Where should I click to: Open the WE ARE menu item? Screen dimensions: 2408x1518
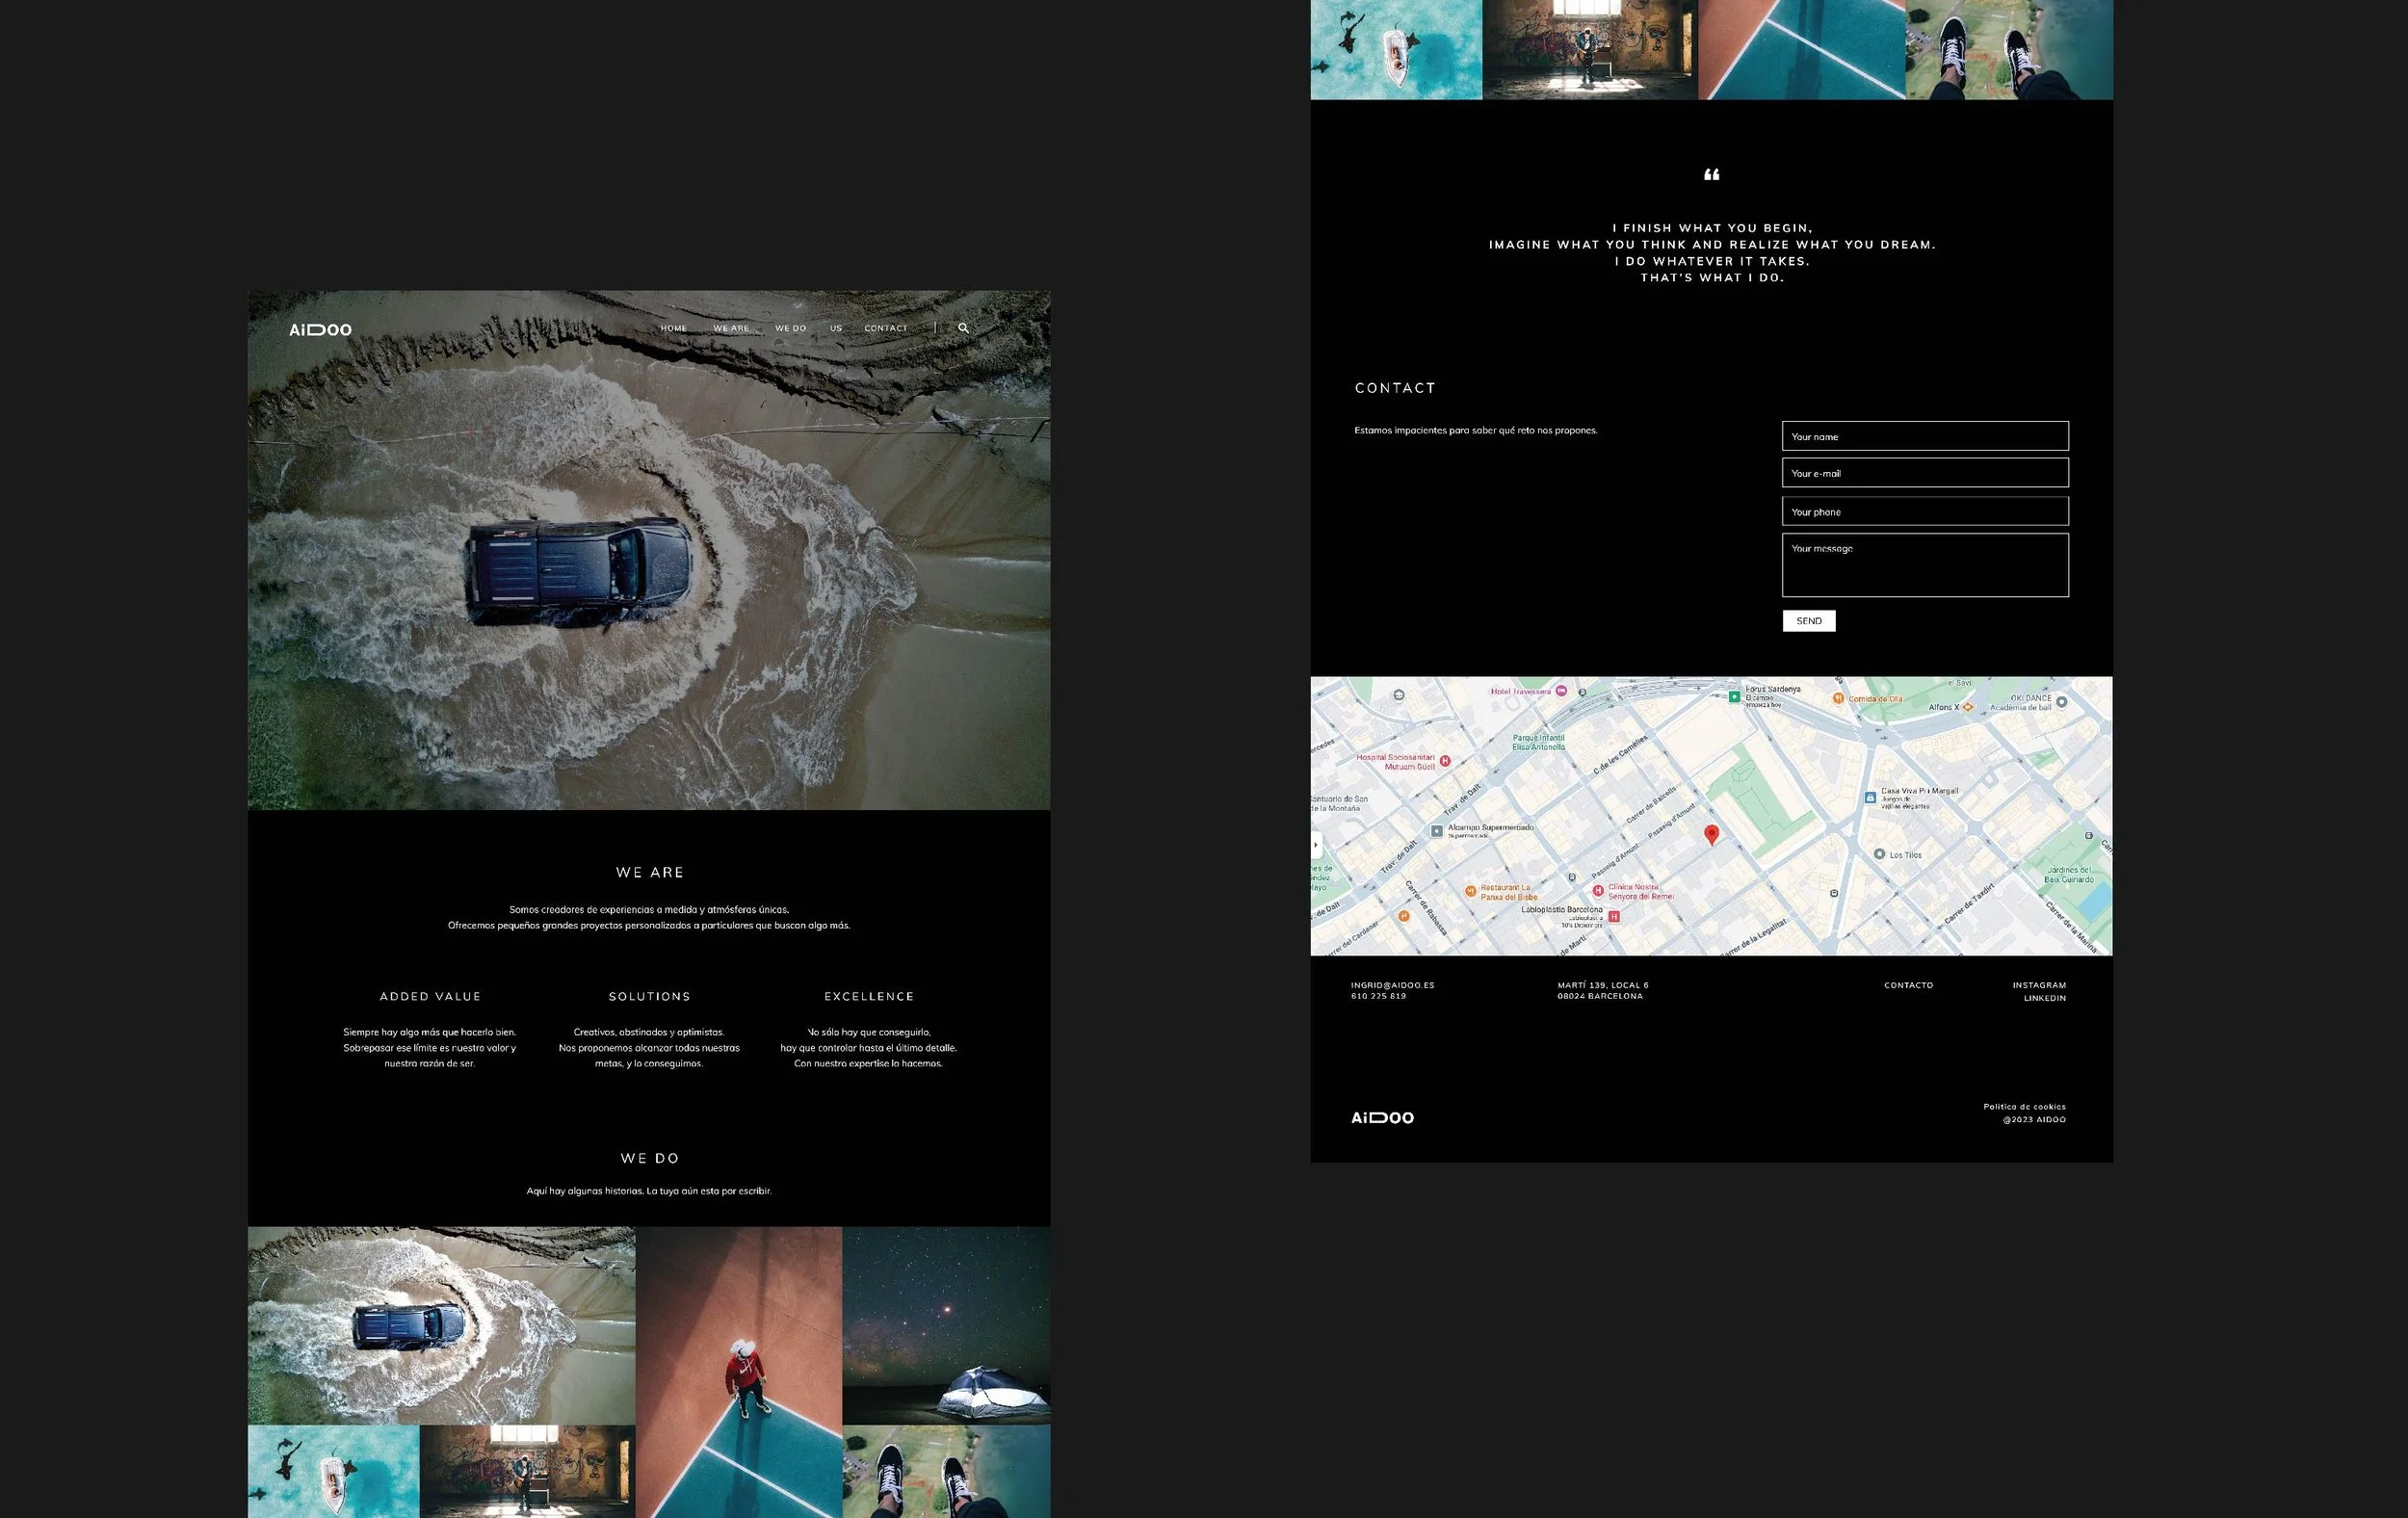pyautogui.click(x=731, y=328)
